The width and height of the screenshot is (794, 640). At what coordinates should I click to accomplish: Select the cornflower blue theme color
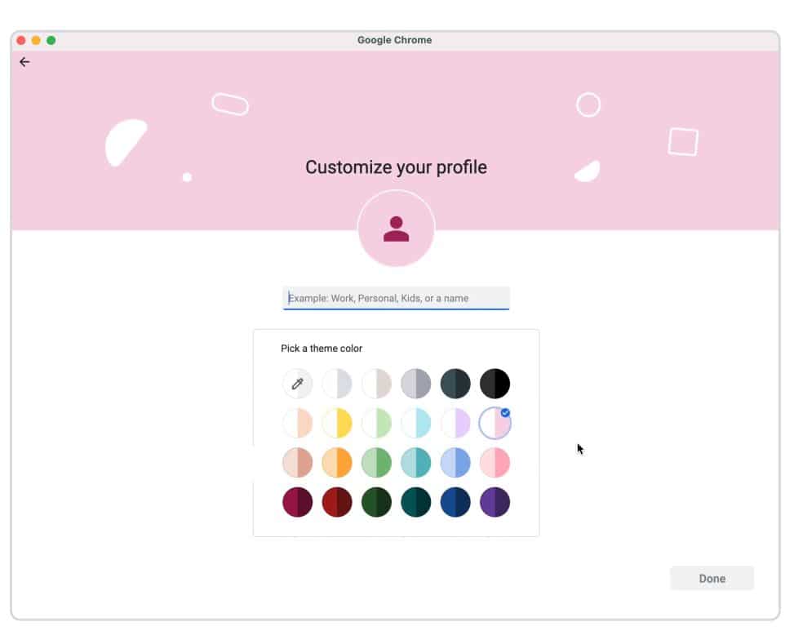point(455,463)
